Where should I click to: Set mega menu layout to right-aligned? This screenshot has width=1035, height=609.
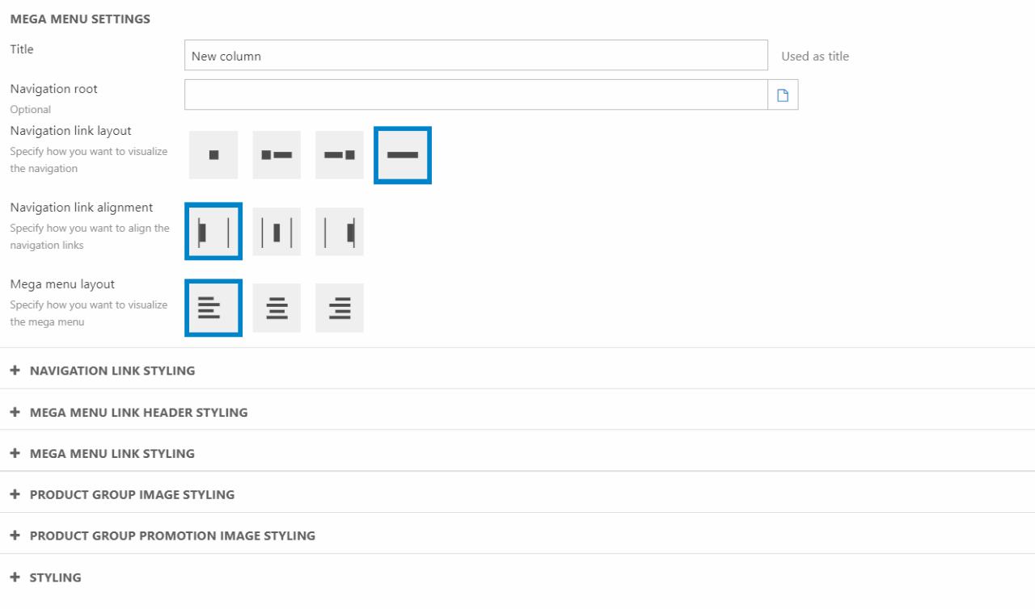340,308
